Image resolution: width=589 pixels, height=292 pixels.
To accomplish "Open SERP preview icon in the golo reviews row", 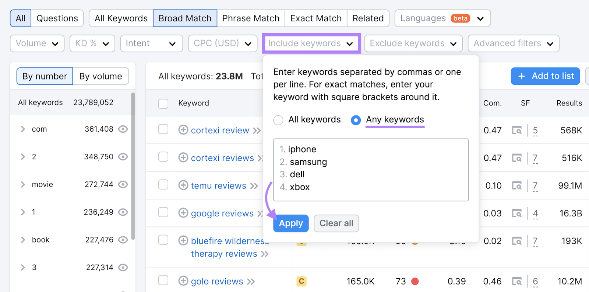I will (x=517, y=281).
